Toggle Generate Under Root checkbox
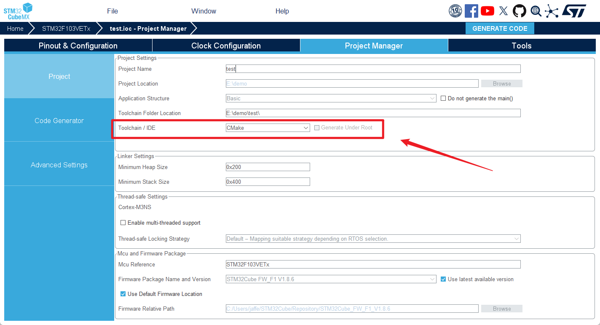The image size is (600, 325). [x=317, y=128]
